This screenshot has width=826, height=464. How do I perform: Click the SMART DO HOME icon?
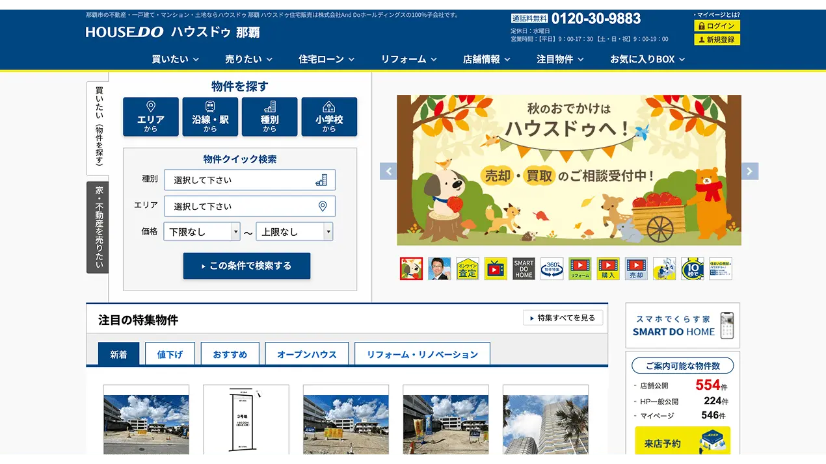(x=523, y=268)
